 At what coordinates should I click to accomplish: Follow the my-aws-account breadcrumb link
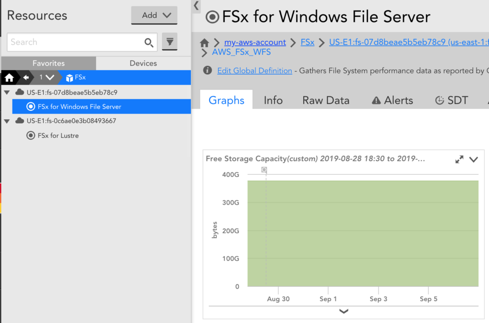tap(255, 42)
